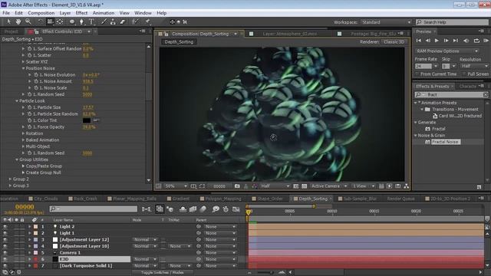The width and height of the screenshot is (491, 276).
Task: Play the preview
Action: click(x=437, y=41)
